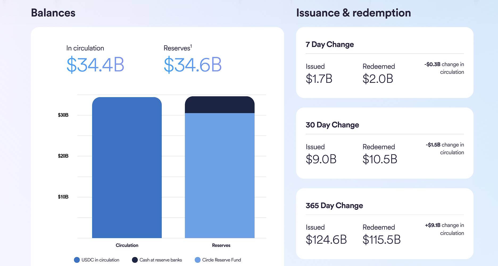This screenshot has height=266, width=498.
Task: Click the Issuance & redemption heading
Action: tap(354, 13)
